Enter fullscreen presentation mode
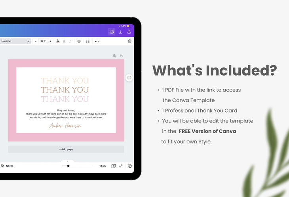Screen dimensions: 289x197 tap(121, 166)
